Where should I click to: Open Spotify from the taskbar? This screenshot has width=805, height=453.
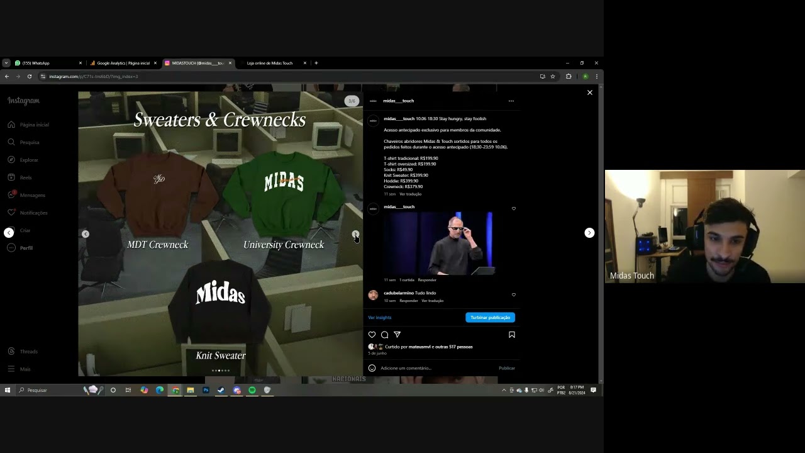[x=252, y=390]
